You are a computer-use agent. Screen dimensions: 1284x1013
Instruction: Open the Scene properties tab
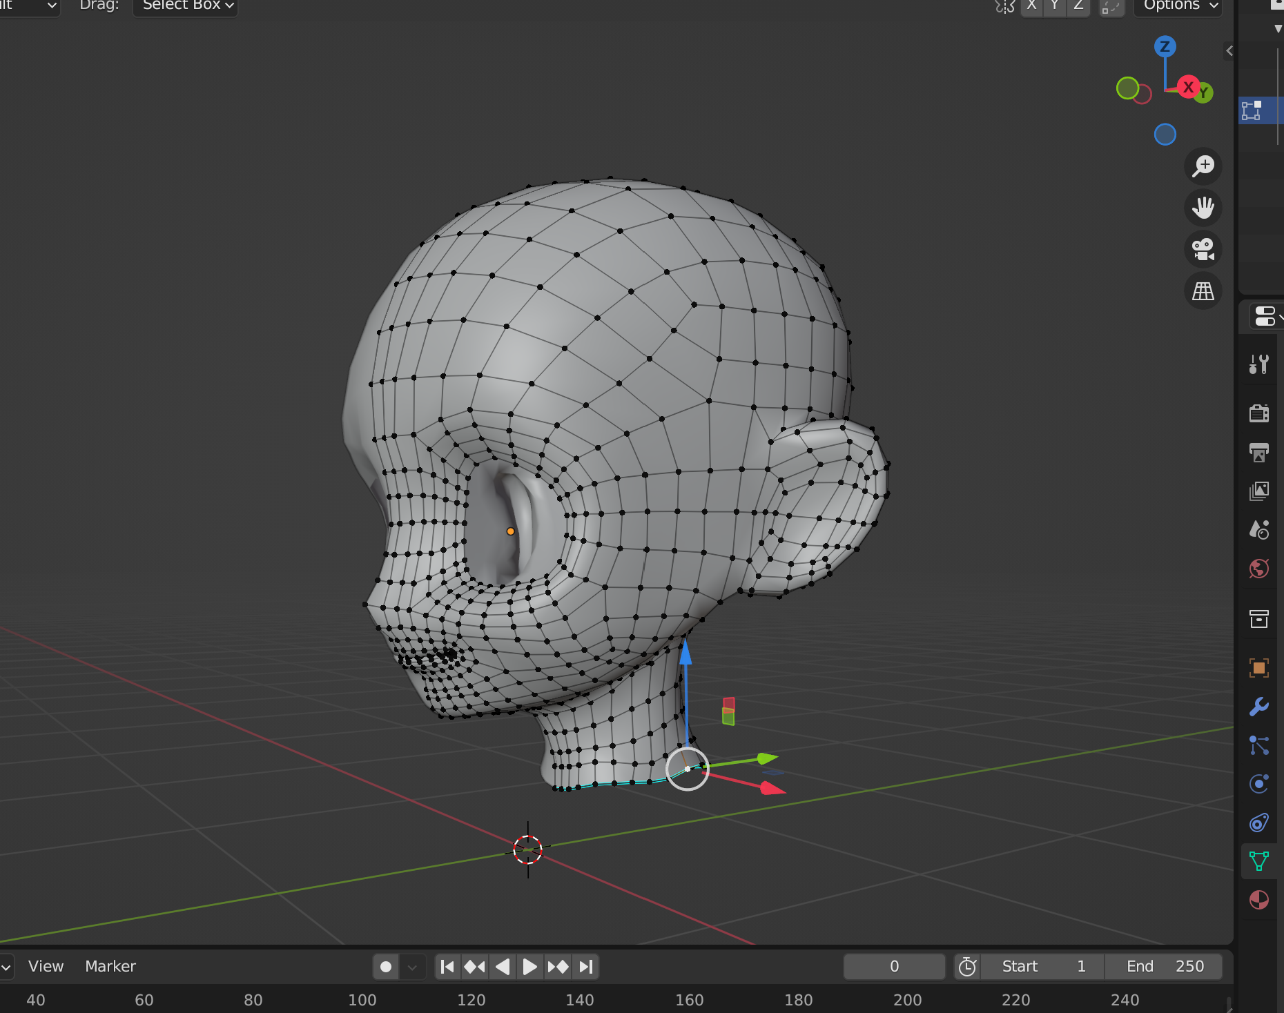point(1258,529)
